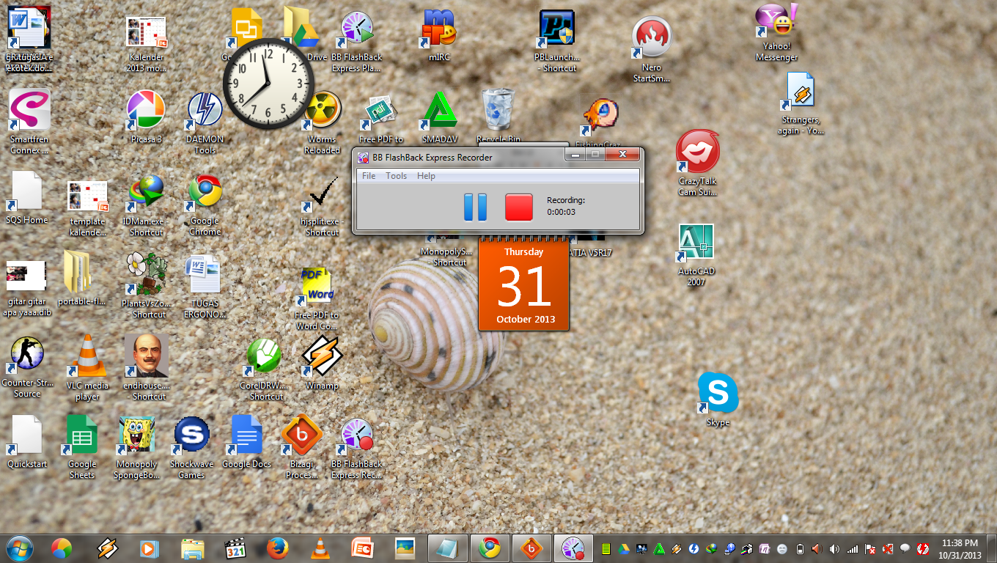Launch the Bizagi Proces... desktop shortcut
The width and height of the screenshot is (997, 563).
tap(302, 447)
